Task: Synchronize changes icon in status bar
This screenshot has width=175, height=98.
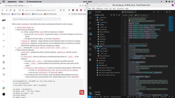Action: [x=98, y=97]
